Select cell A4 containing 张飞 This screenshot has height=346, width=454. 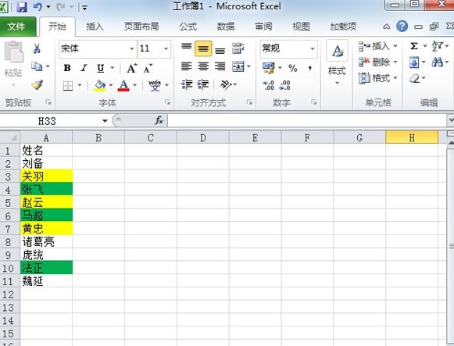point(46,189)
